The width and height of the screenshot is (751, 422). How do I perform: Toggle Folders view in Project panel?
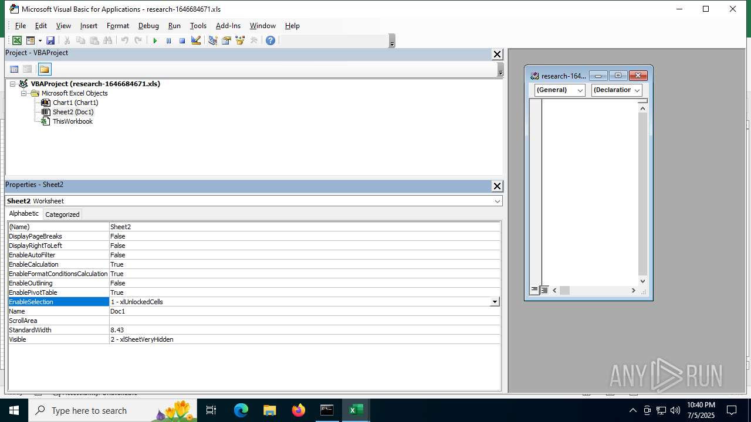pyautogui.click(x=45, y=69)
